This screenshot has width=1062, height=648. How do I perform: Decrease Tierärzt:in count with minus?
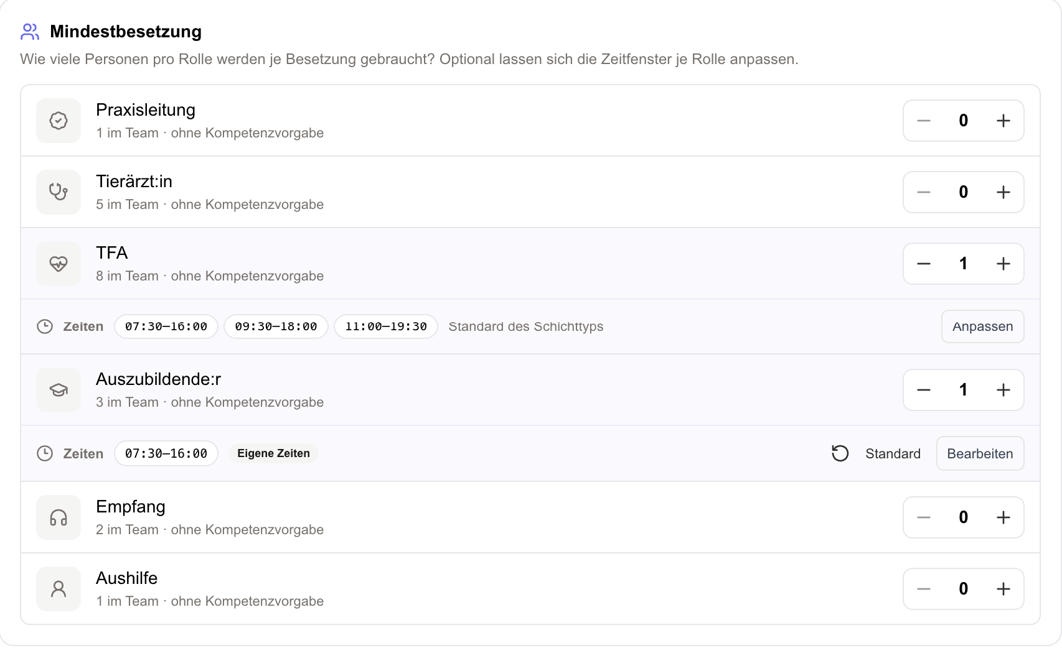[924, 192]
